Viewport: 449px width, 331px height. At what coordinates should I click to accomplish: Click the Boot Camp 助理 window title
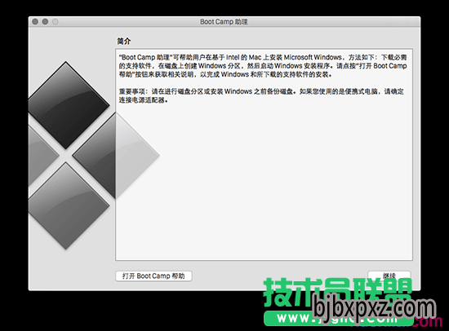click(x=224, y=22)
